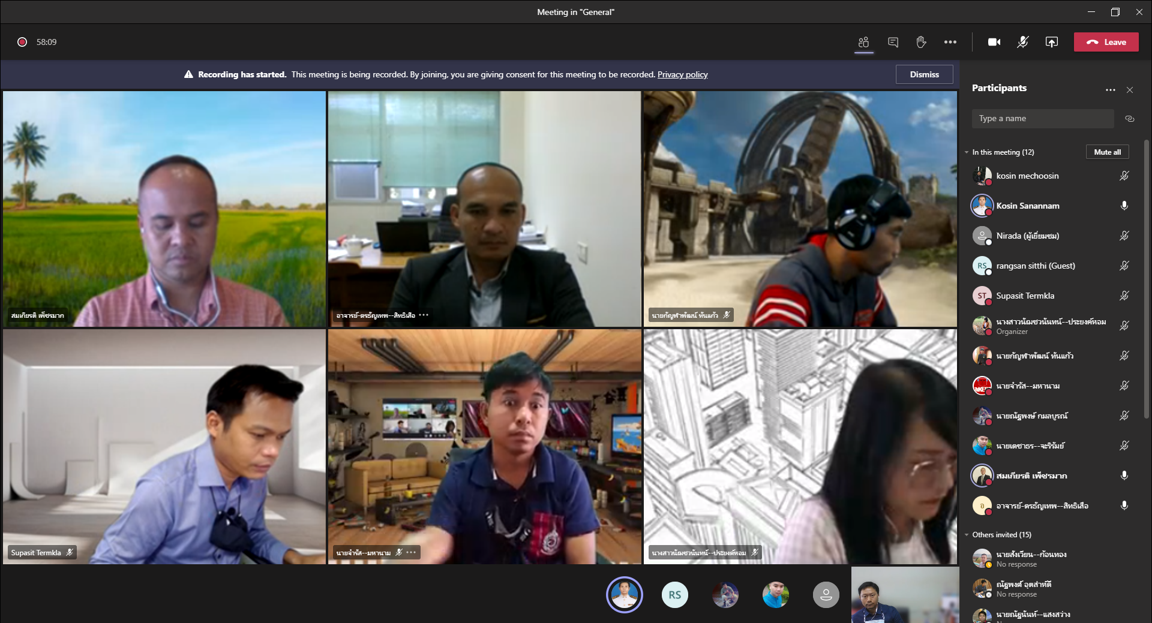Collapse the In this meeting section

[x=967, y=152]
